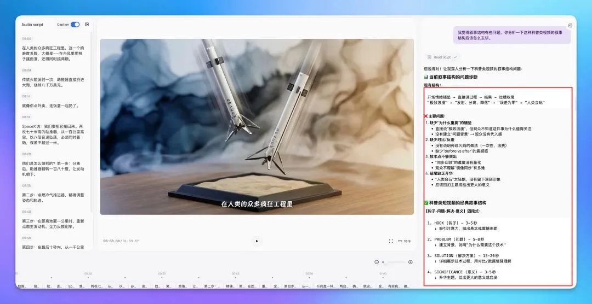Seek to 00:50 on timeline ruler

pyautogui.click(x=309, y=273)
